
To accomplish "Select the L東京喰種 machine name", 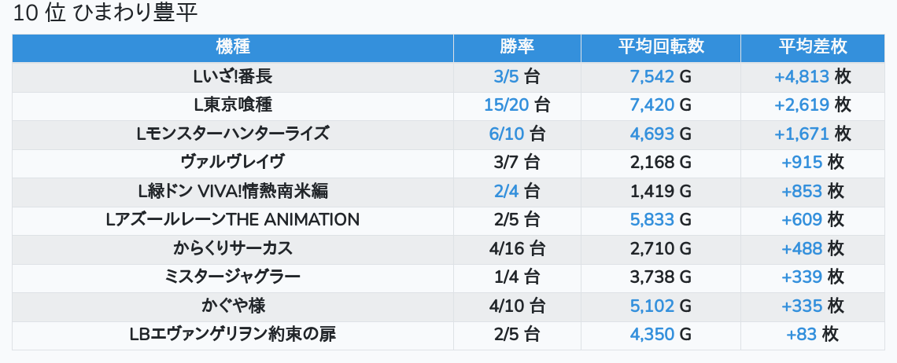I will (x=233, y=105).
